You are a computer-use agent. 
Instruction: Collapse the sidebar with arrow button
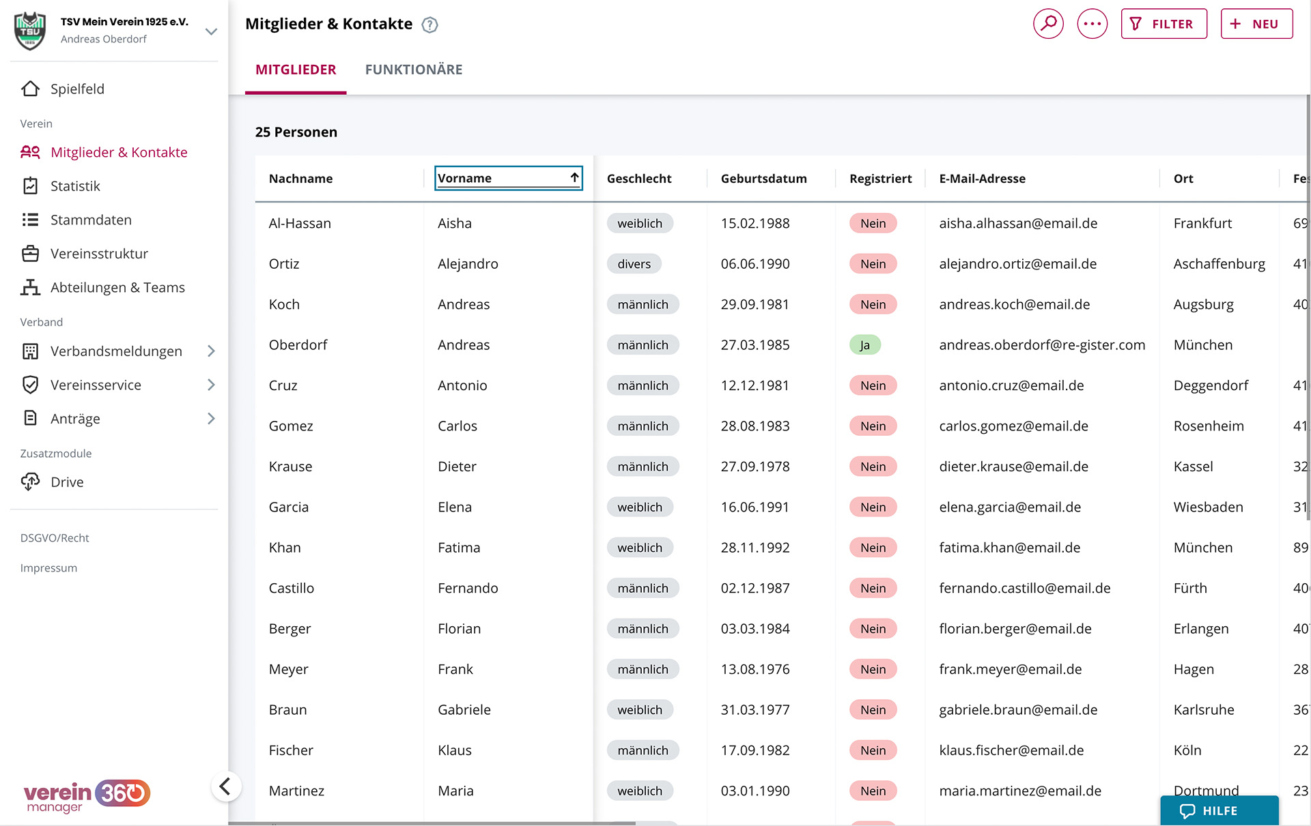225,786
